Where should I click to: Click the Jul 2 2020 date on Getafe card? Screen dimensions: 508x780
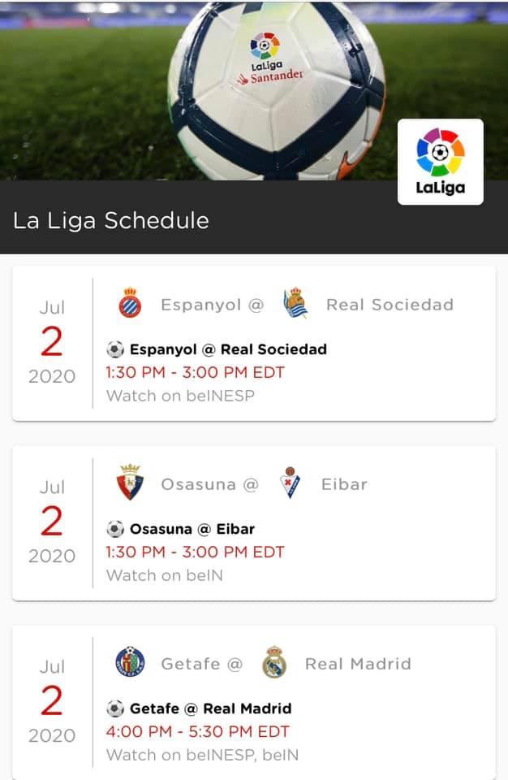52,700
